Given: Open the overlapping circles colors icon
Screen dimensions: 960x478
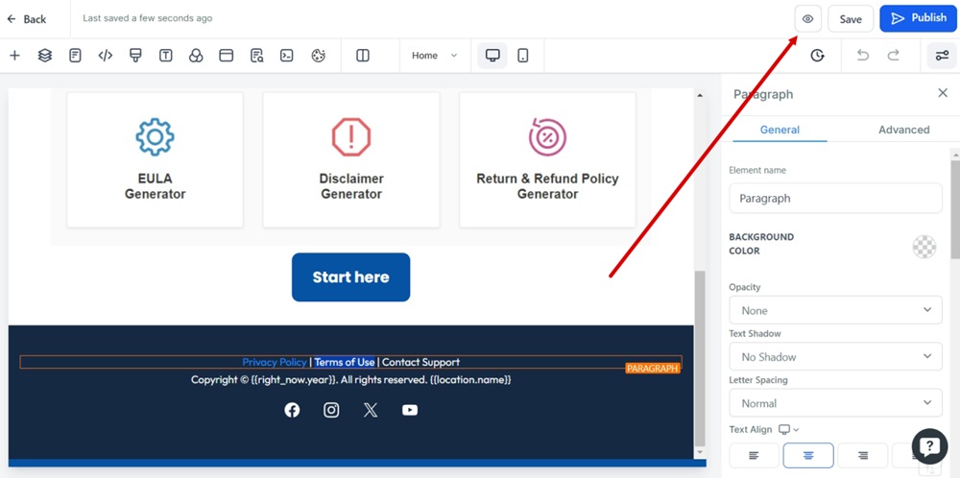Looking at the screenshot, I should 196,56.
